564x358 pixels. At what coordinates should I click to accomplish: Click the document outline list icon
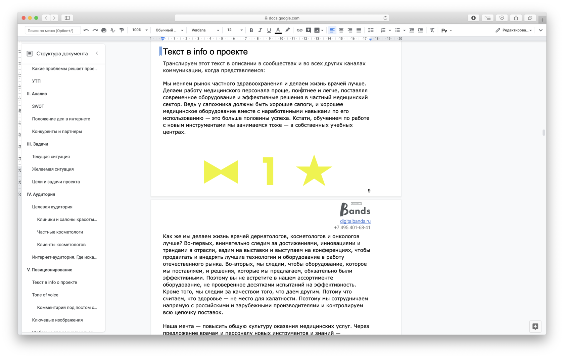(x=30, y=54)
